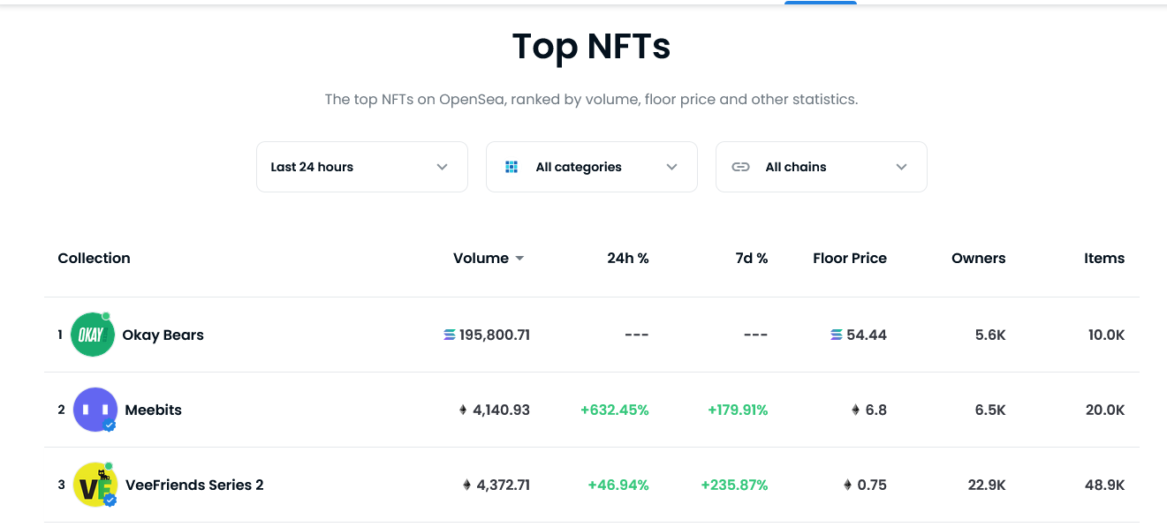The image size is (1167, 527).
Task: Click the +179.91% change value
Action: pyautogui.click(x=738, y=410)
